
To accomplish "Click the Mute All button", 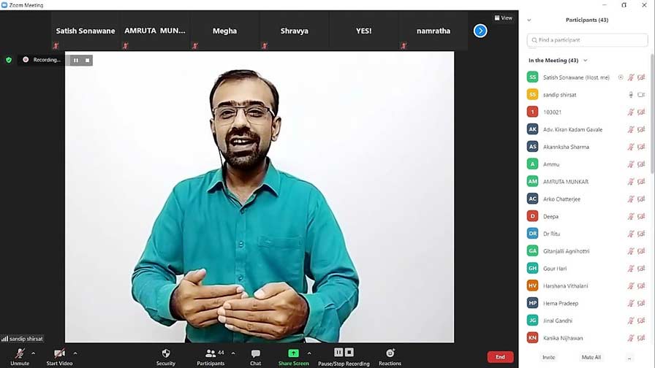I will point(591,357).
